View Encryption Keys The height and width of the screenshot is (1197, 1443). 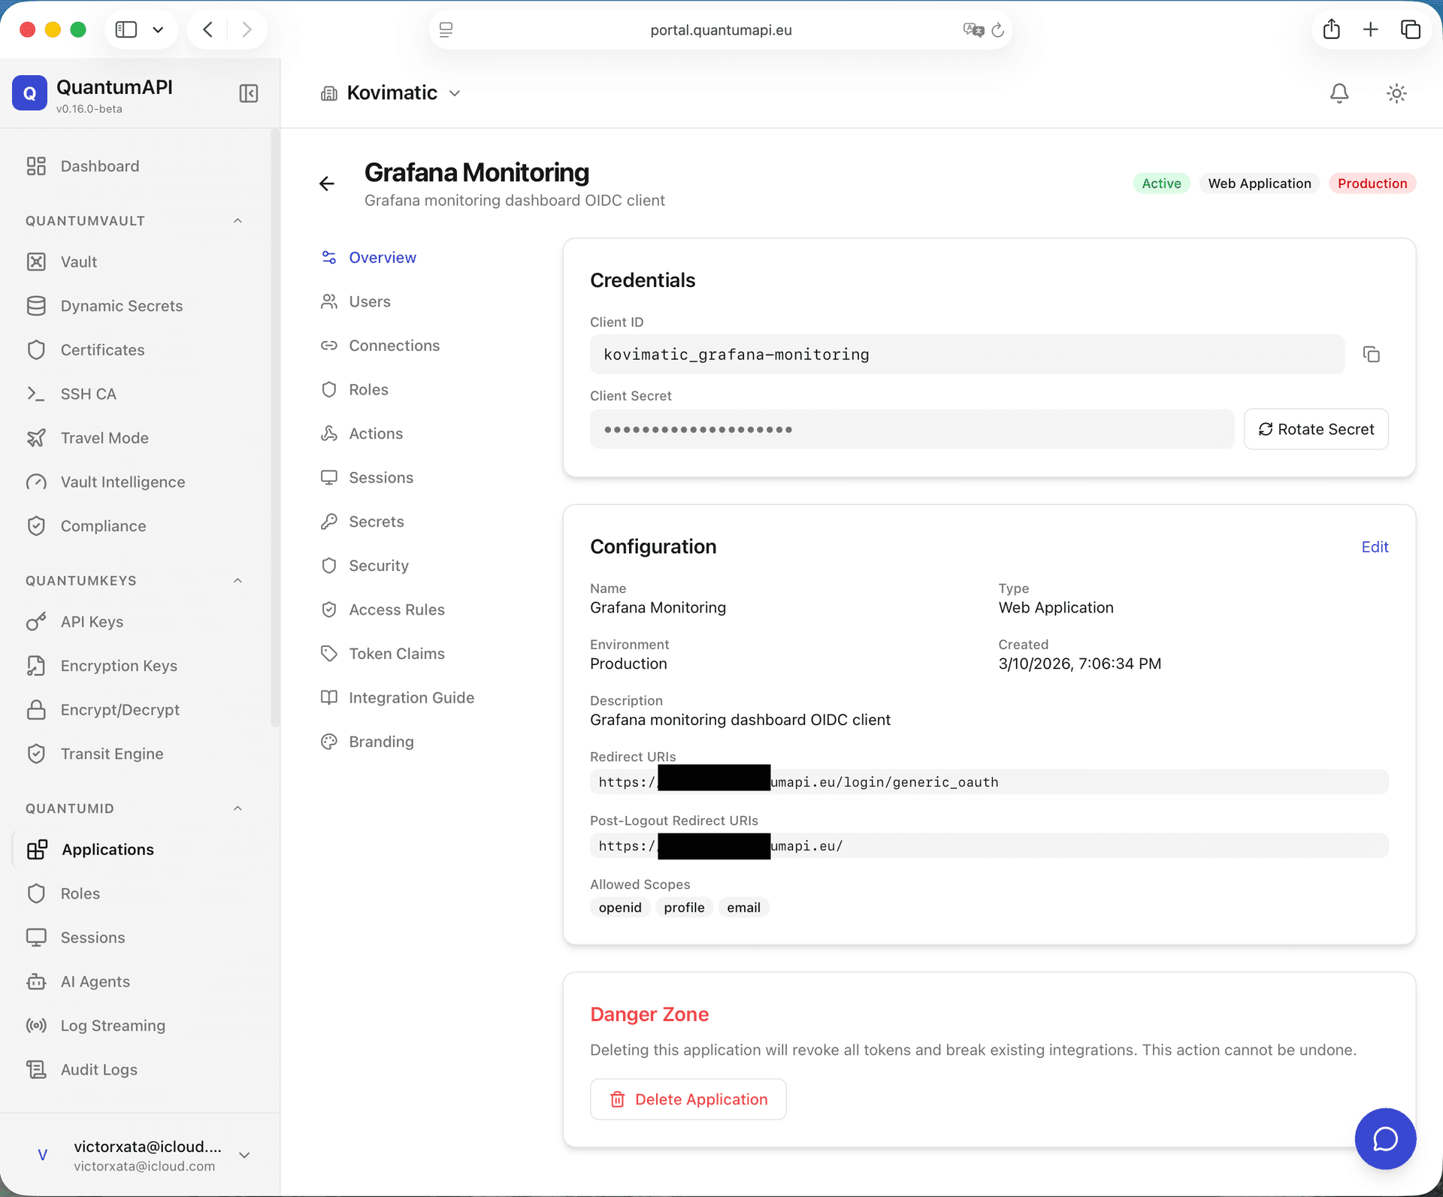click(118, 665)
